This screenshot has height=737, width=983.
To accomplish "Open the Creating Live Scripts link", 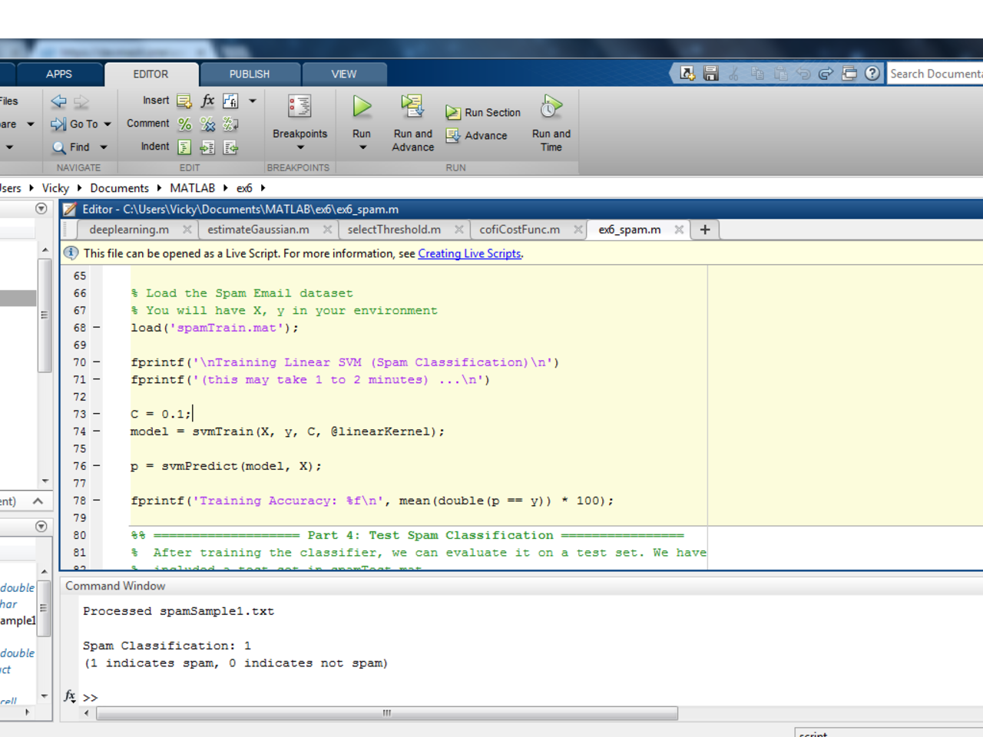I will (x=469, y=253).
